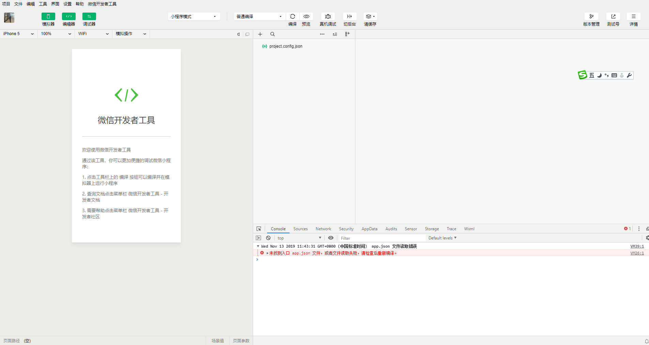Open the top context dropdown
This screenshot has width=649, height=345.
point(299,238)
